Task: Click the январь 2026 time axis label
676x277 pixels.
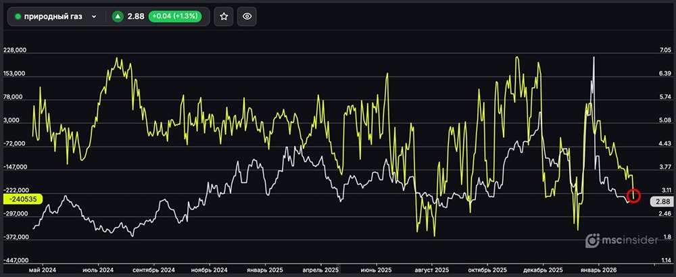Action: pos(599,270)
